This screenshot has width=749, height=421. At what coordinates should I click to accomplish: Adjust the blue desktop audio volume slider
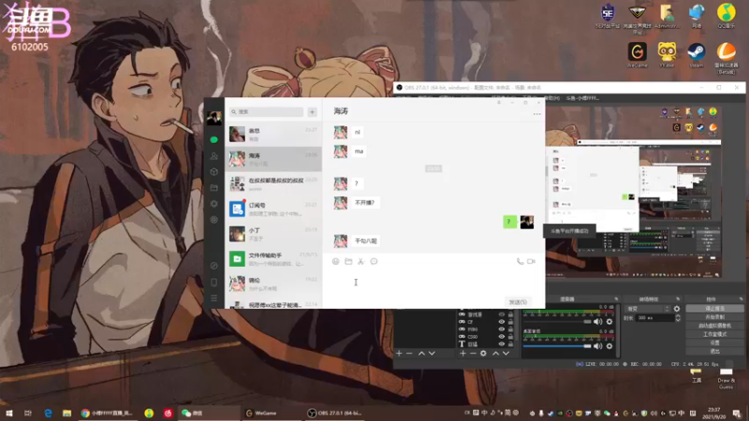point(557,346)
